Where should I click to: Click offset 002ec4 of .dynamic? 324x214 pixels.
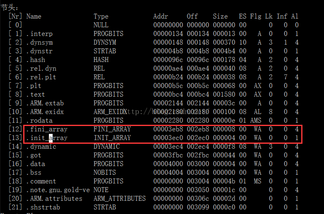coord(198,146)
